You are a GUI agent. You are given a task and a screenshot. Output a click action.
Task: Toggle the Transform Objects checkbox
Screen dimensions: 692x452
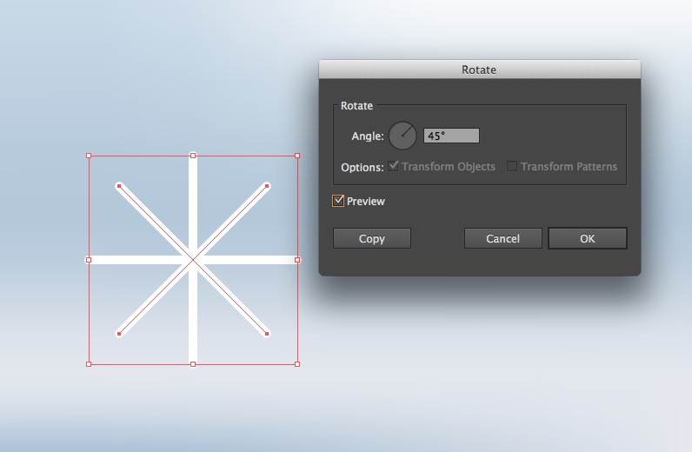[393, 166]
